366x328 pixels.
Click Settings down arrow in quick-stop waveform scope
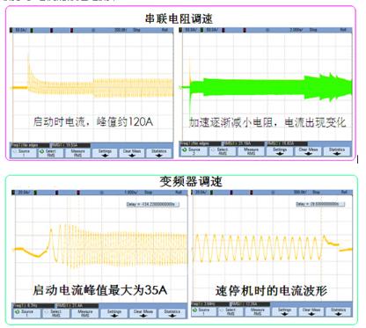coord(284,314)
